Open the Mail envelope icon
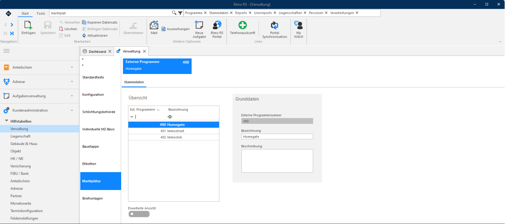The image size is (505, 224). (x=154, y=25)
